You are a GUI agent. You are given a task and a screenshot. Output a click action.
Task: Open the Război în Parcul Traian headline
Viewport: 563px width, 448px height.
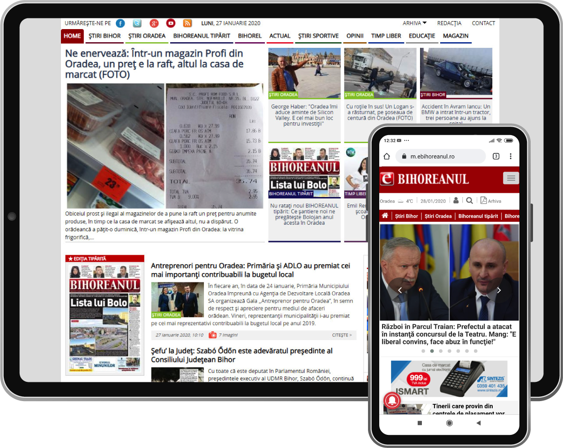pyautogui.click(x=449, y=334)
